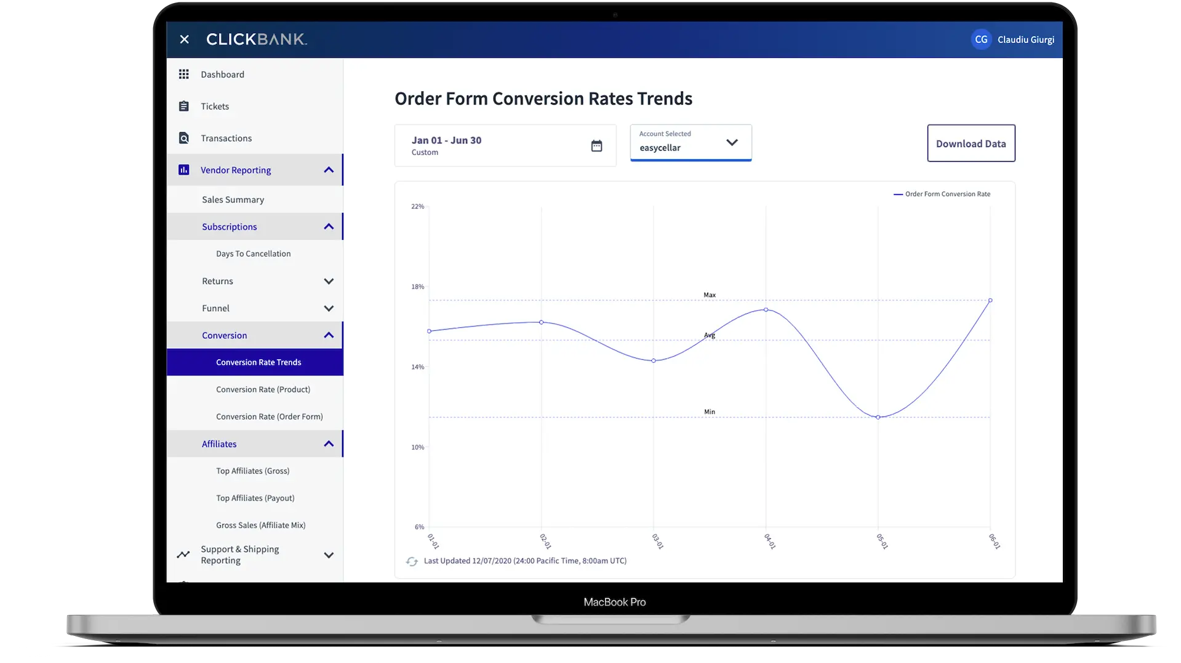
Task: Collapse the Subscriptions section chevron
Action: point(329,227)
